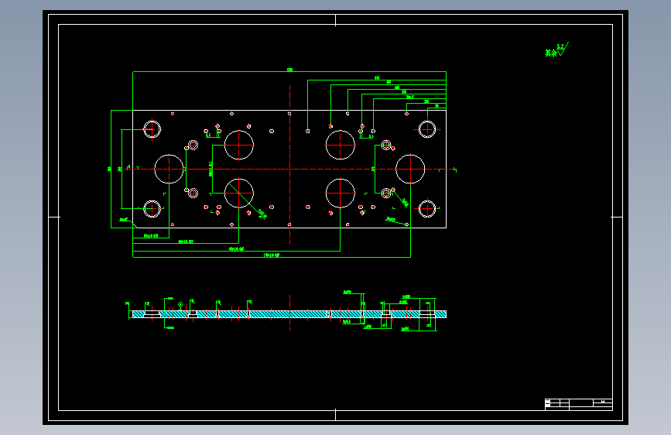
Task: Click the counterbored hole at the plate's lower-left corner
Action: (152, 209)
